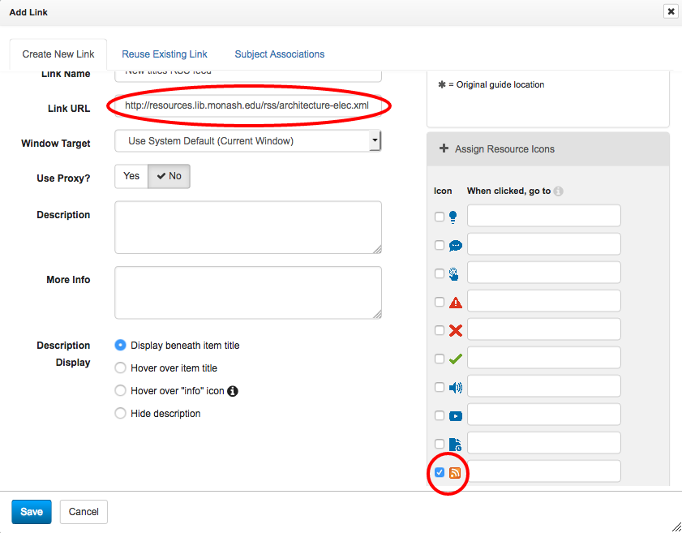Click the speaker icon URL field
682x533 pixels.
click(543, 386)
